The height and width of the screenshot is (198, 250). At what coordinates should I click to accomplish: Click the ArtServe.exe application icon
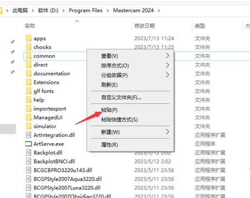point(28,144)
